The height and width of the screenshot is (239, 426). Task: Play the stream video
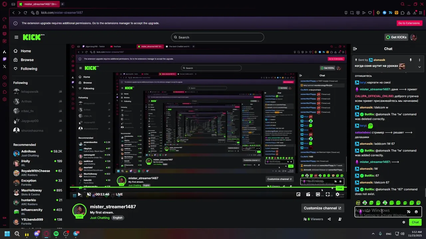[79, 194]
